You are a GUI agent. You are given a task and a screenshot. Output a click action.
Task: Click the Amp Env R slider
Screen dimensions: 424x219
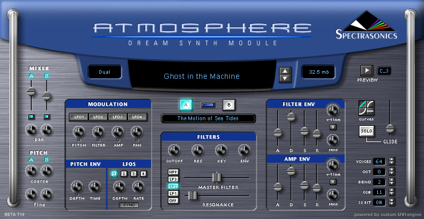[x=316, y=188]
